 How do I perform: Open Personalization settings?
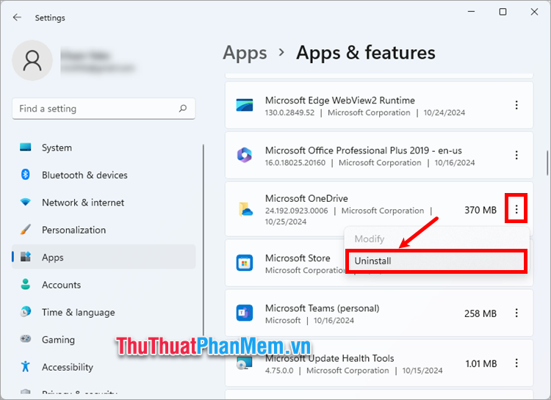pos(104,230)
